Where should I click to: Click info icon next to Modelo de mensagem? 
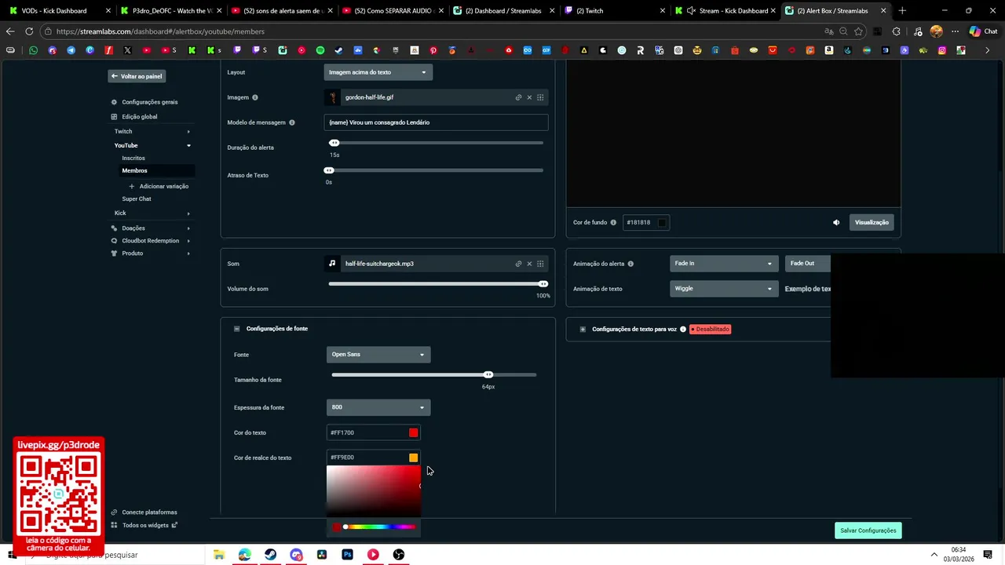point(292,122)
